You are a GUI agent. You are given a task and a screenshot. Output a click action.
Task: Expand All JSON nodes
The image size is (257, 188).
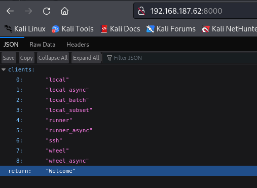click(86, 58)
